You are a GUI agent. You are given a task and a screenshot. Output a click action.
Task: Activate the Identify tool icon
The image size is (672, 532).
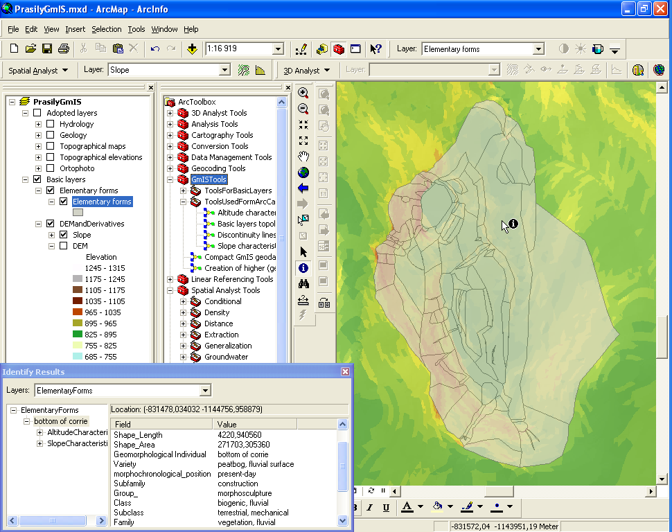[x=303, y=268]
